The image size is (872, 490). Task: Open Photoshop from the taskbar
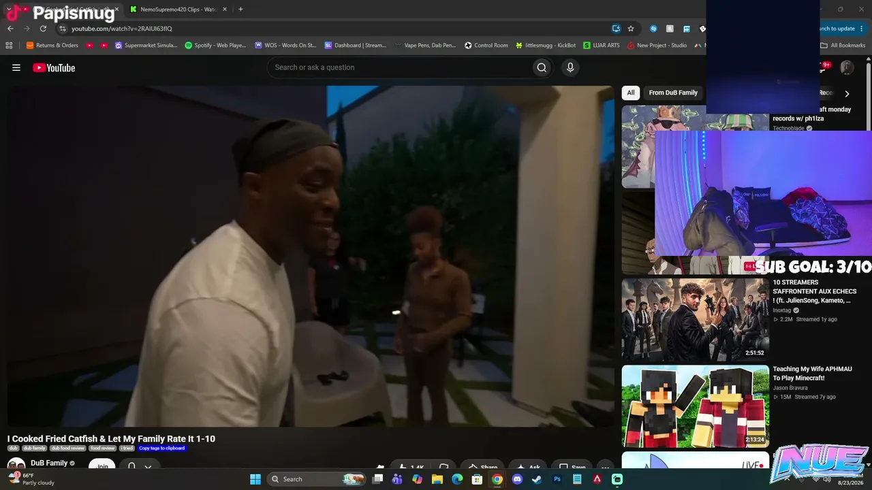(x=557, y=479)
